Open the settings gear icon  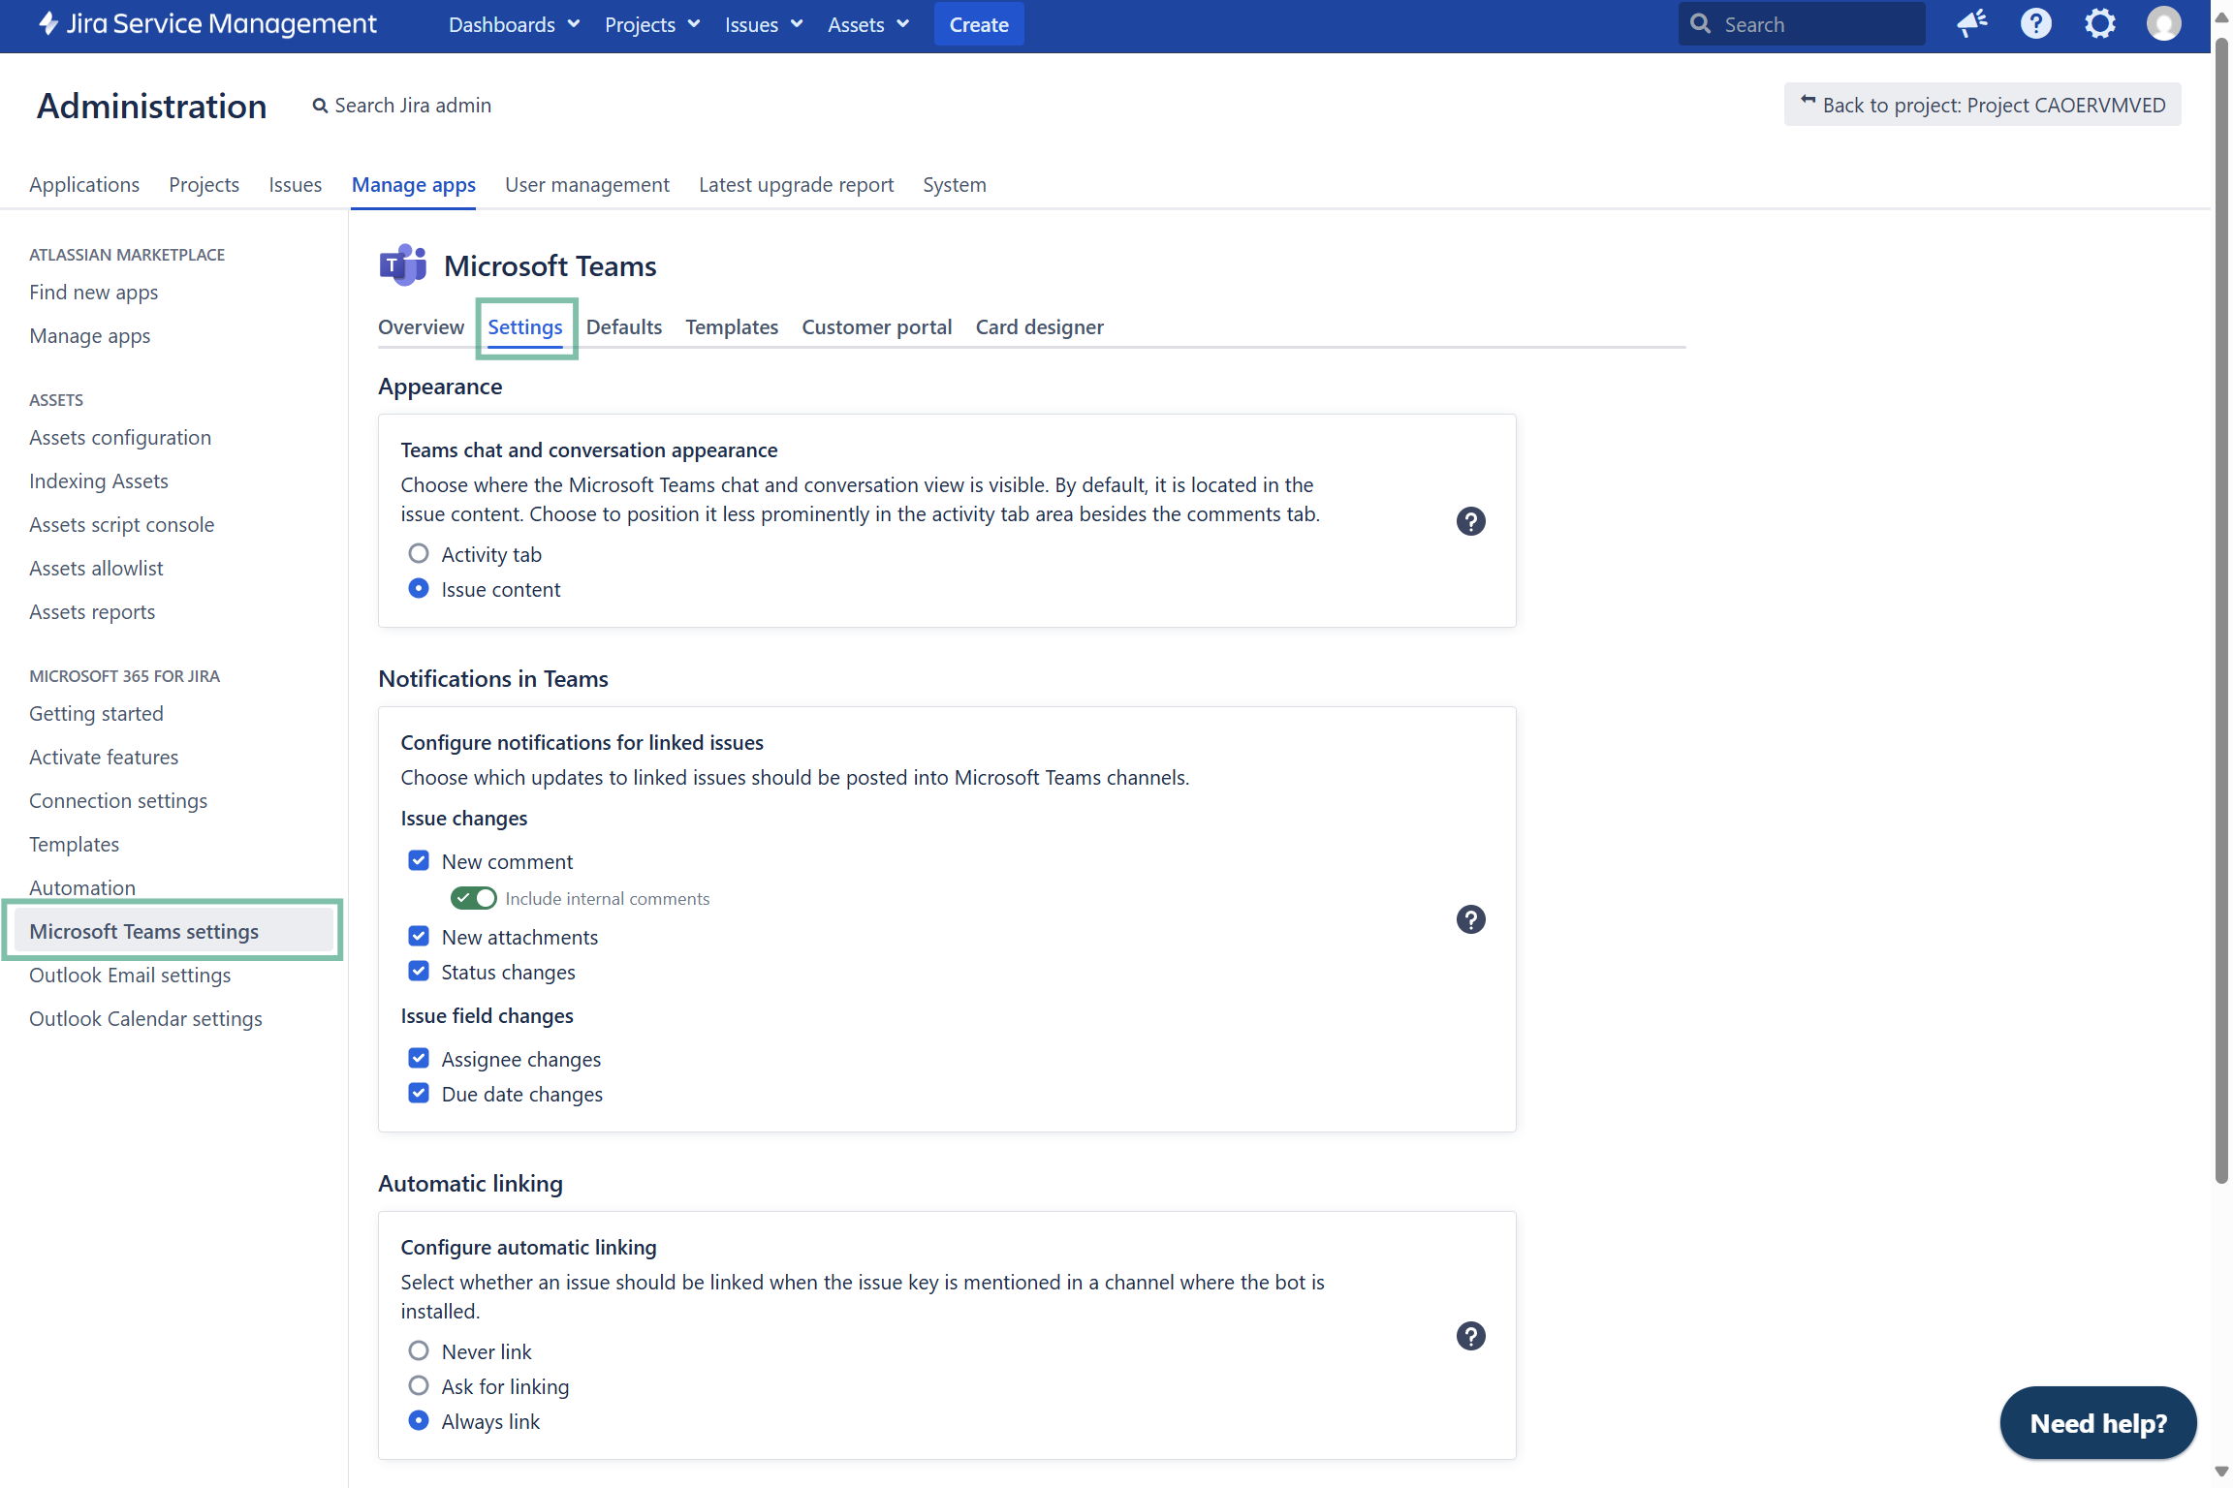[2099, 24]
